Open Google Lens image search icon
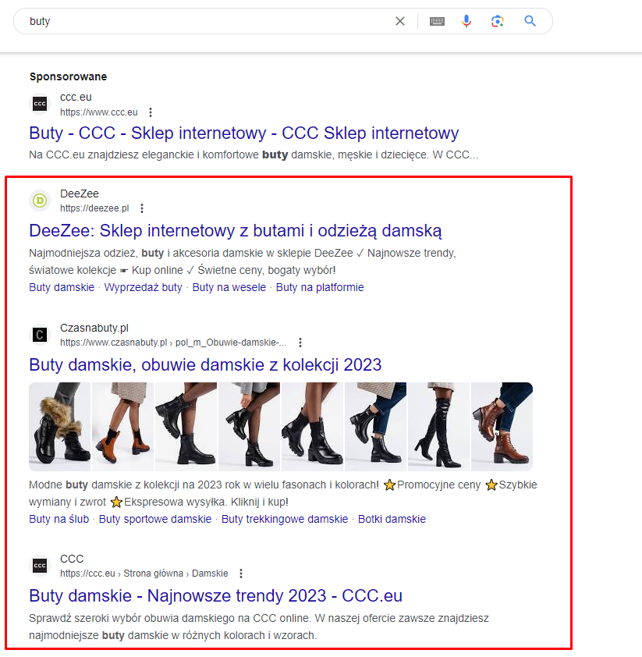This screenshot has height=657, width=642. point(497,21)
